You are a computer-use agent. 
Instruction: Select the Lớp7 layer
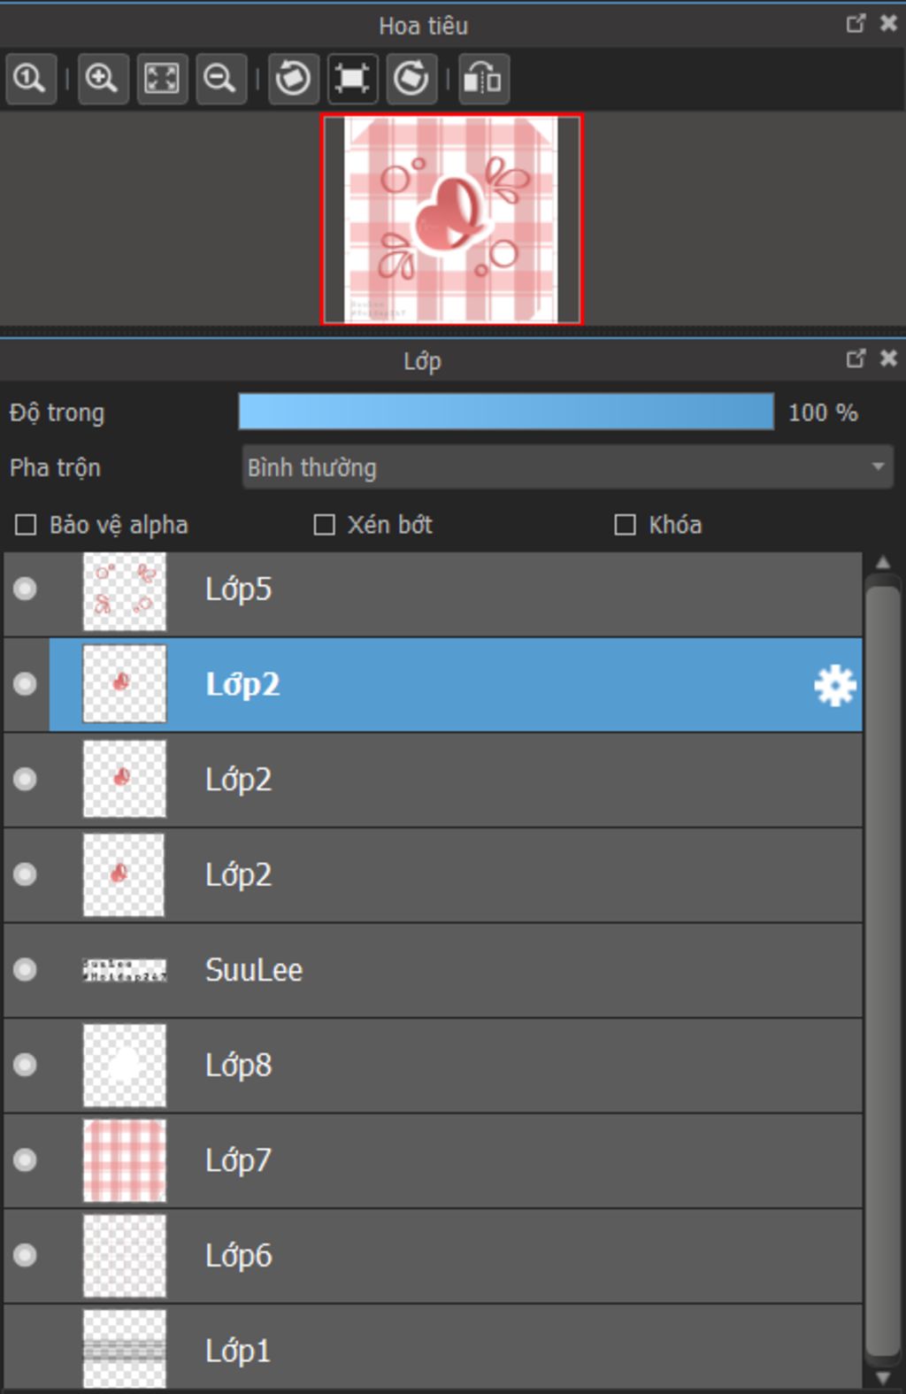[433, 1160]
